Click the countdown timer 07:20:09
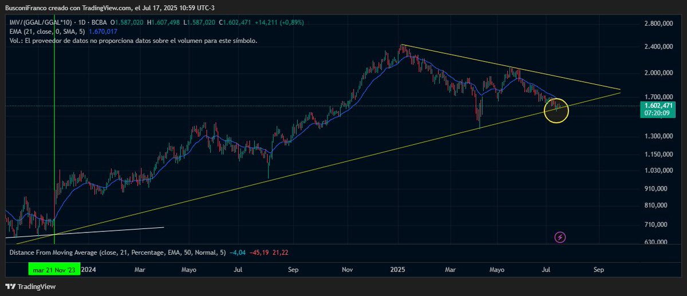 pos(657,113)
